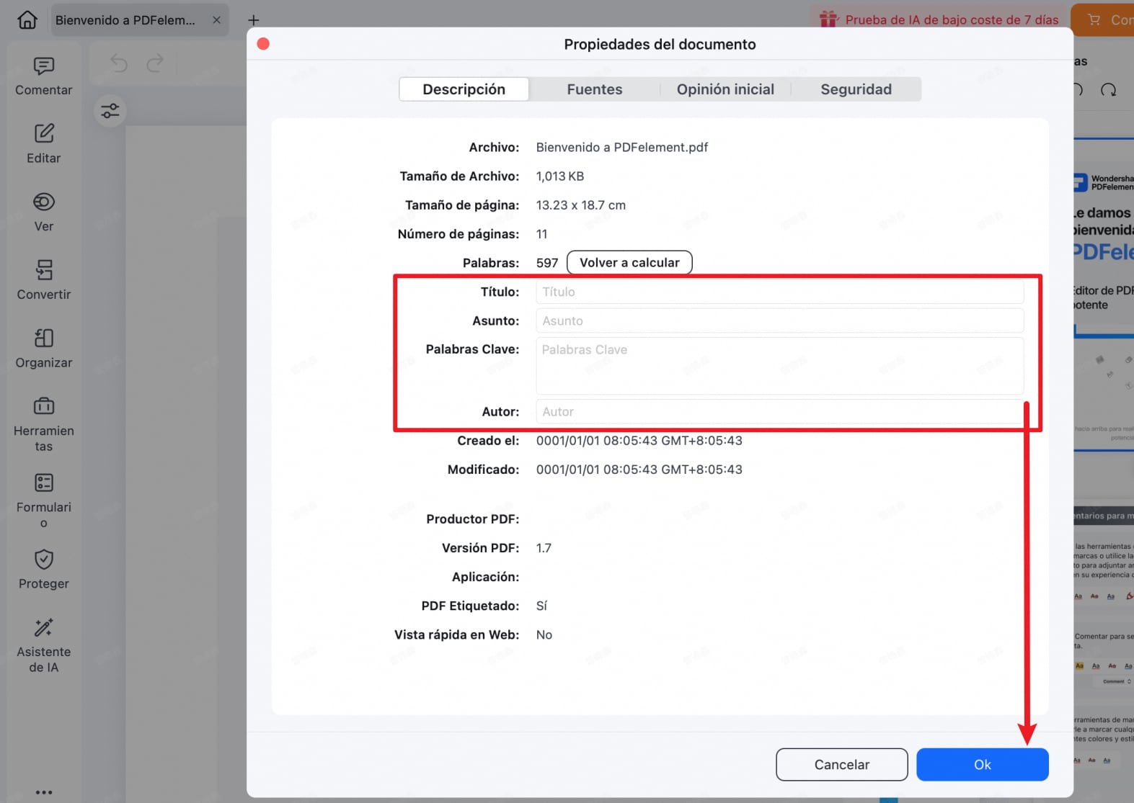Go to the Home icon

(x=27, y=19)
